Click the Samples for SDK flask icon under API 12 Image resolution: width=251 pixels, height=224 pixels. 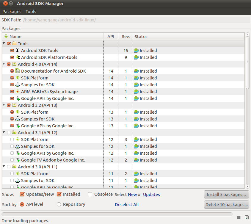[x=18, y=146]
